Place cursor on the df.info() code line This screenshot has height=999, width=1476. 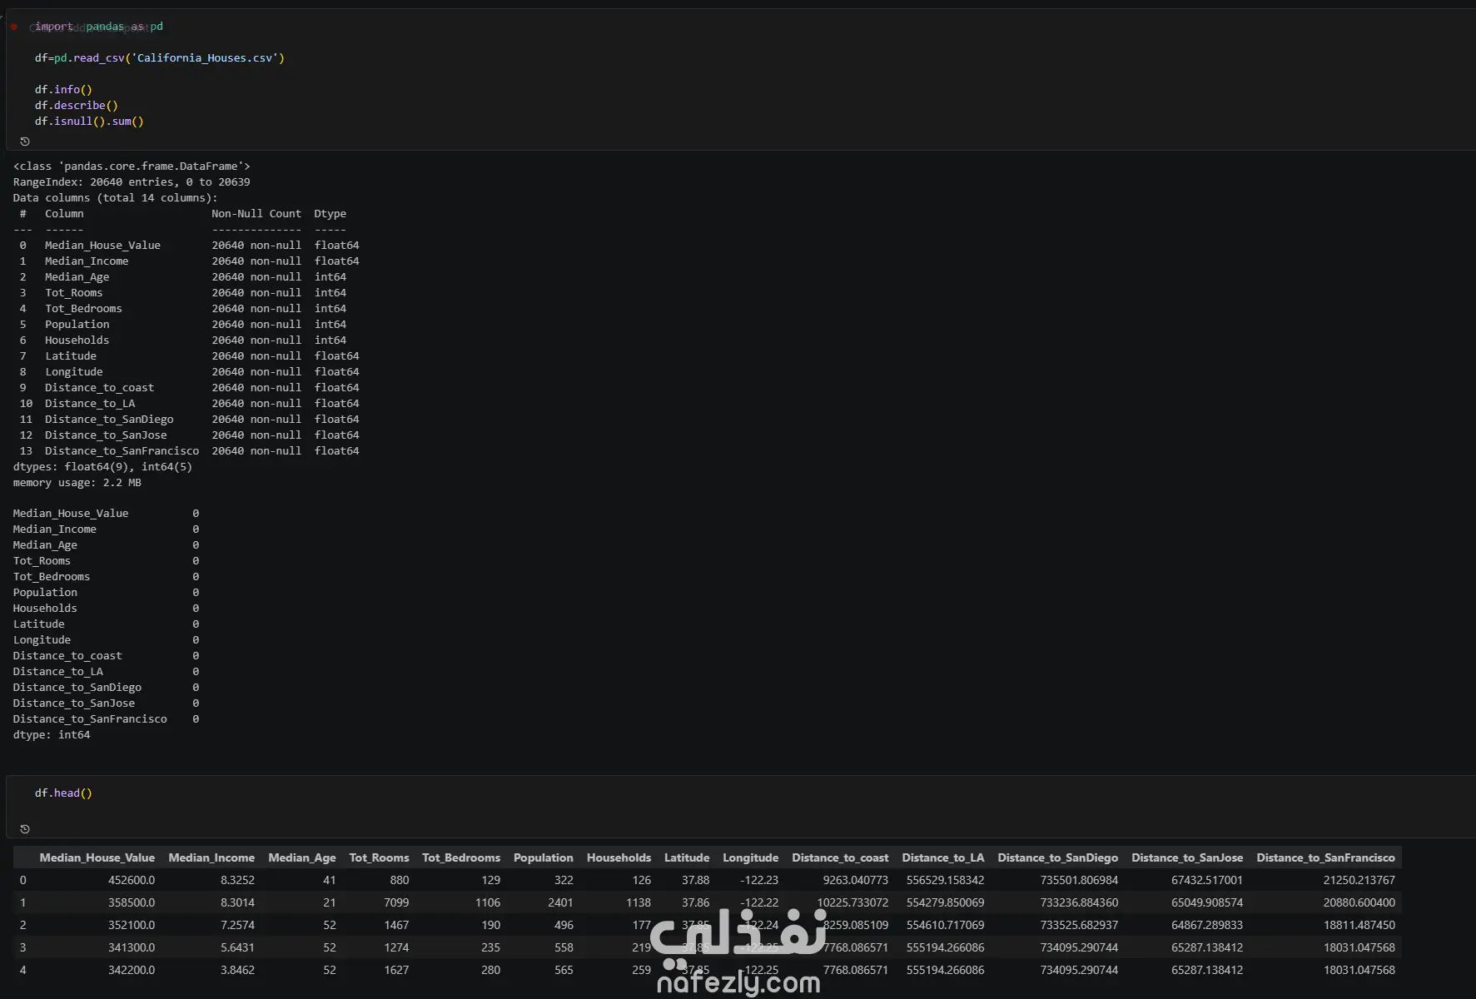[63, 89]
